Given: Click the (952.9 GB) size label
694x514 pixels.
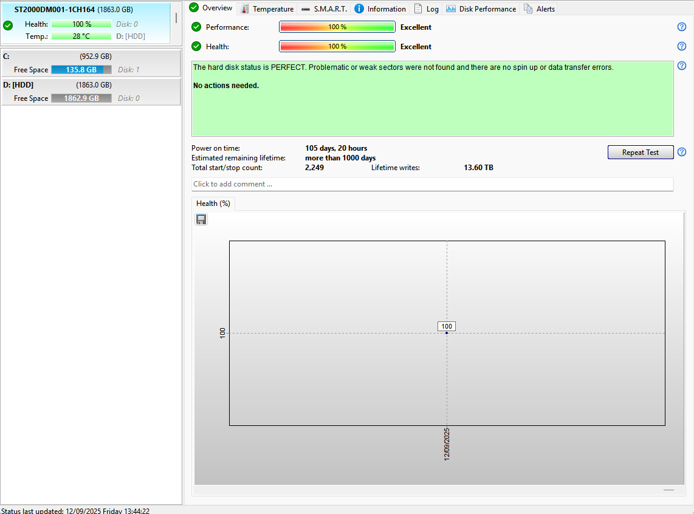Looking at the screenshot, I should click(95, 56).
